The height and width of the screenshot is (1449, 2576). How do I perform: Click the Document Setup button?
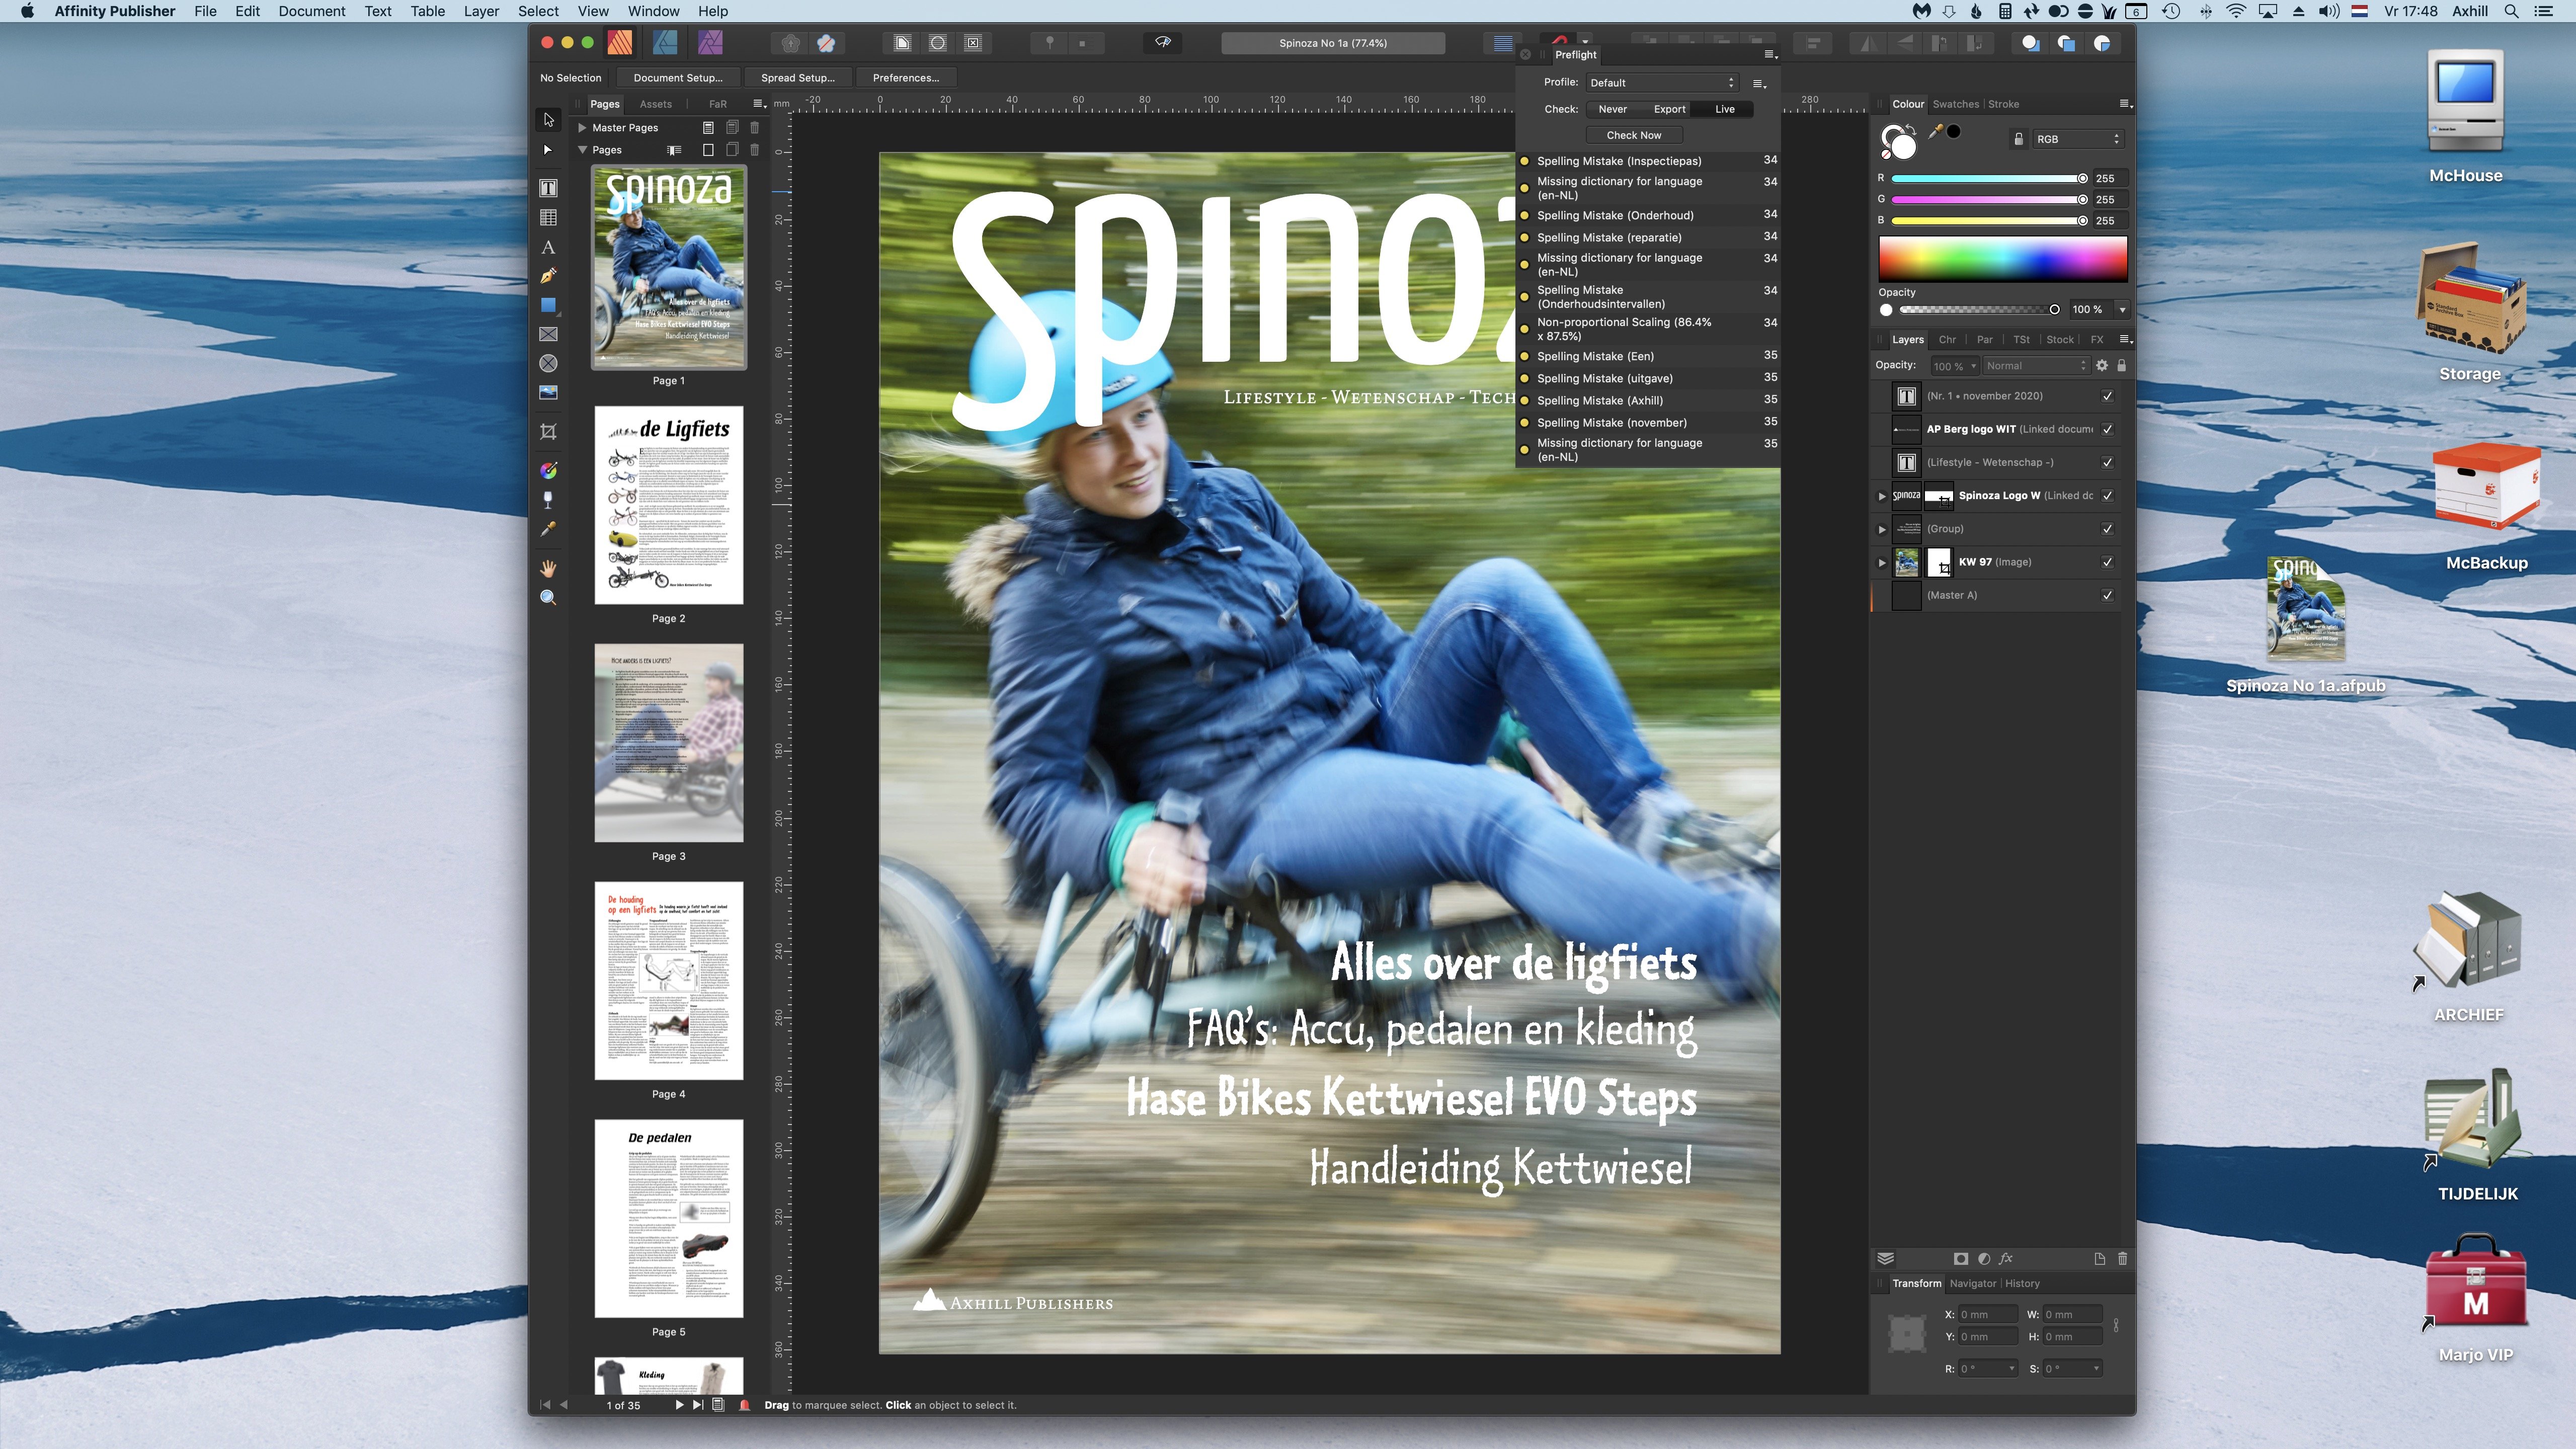[677, 78]
